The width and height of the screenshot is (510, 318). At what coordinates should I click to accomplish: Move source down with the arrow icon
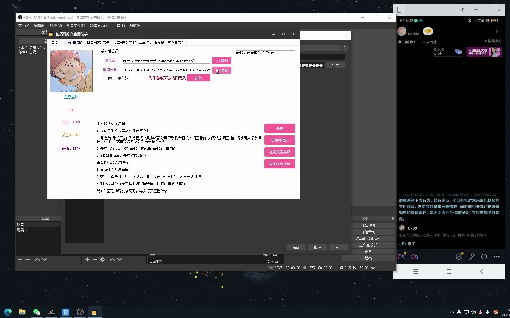click(x=120, y=259)
